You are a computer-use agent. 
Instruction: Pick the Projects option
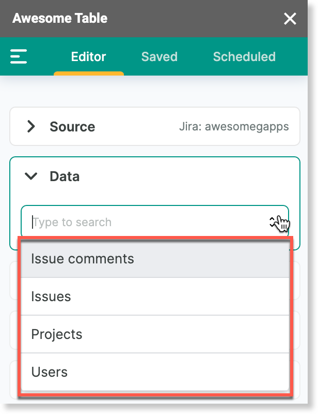click(x=155, y=334)
